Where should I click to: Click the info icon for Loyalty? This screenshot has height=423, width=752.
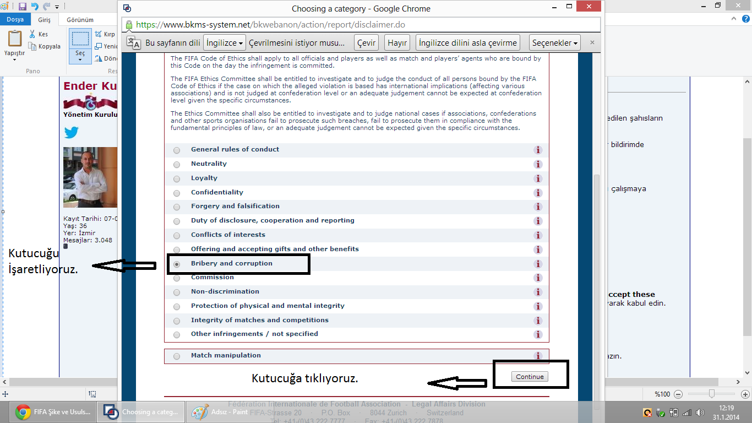538,178
